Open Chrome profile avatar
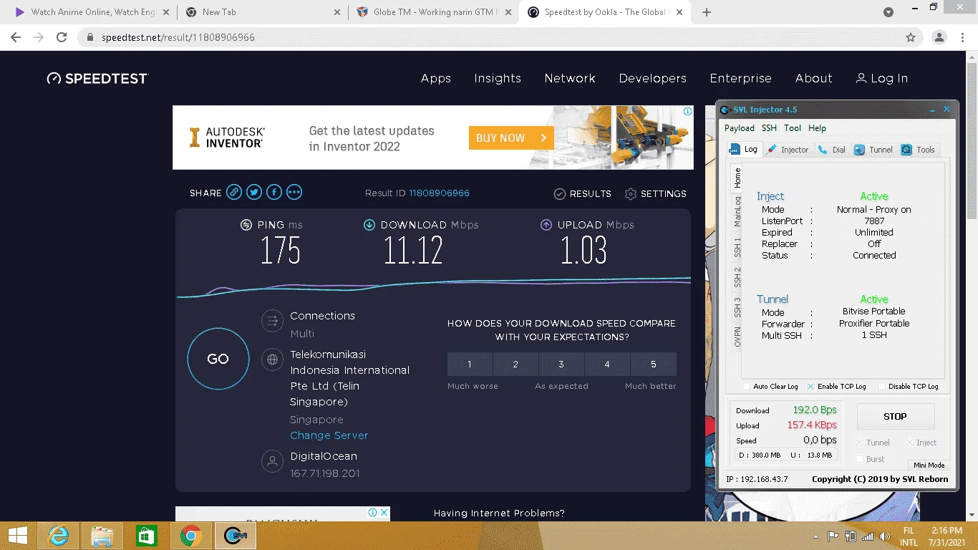This screenshot has width=978, height=550. tap(939, 37)
